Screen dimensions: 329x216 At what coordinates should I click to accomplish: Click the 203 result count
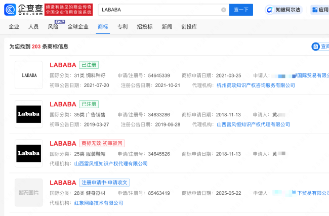pyautogui.click(x=36, y=47)
